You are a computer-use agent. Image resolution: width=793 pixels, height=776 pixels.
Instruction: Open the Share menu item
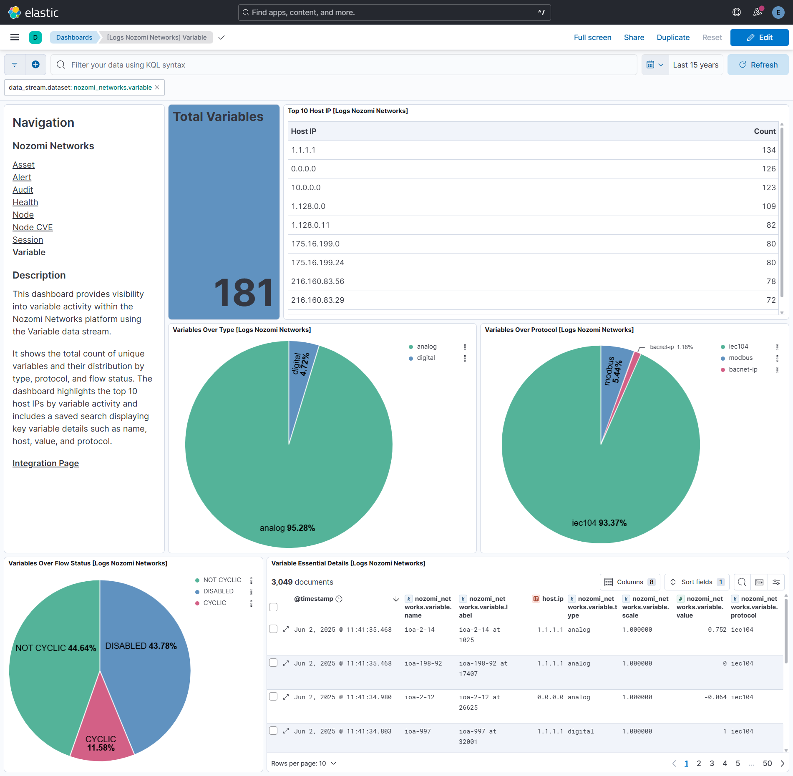tap(634, 38)
